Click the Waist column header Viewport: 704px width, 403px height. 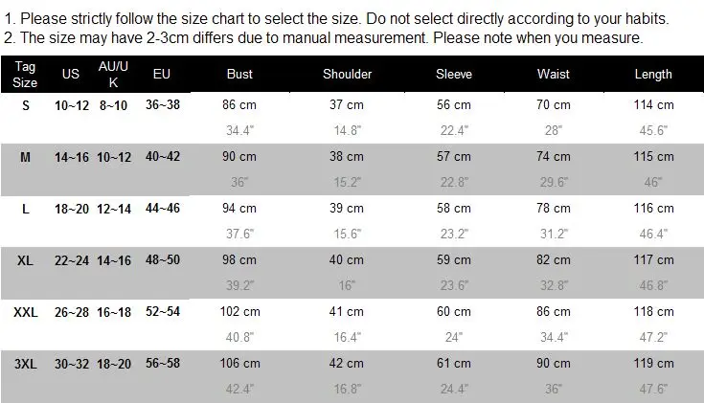click(x=554, y=74)
